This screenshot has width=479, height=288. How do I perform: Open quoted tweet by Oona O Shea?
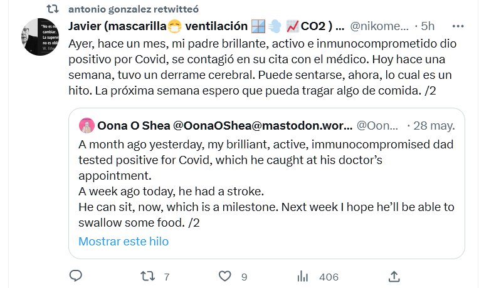266,183
